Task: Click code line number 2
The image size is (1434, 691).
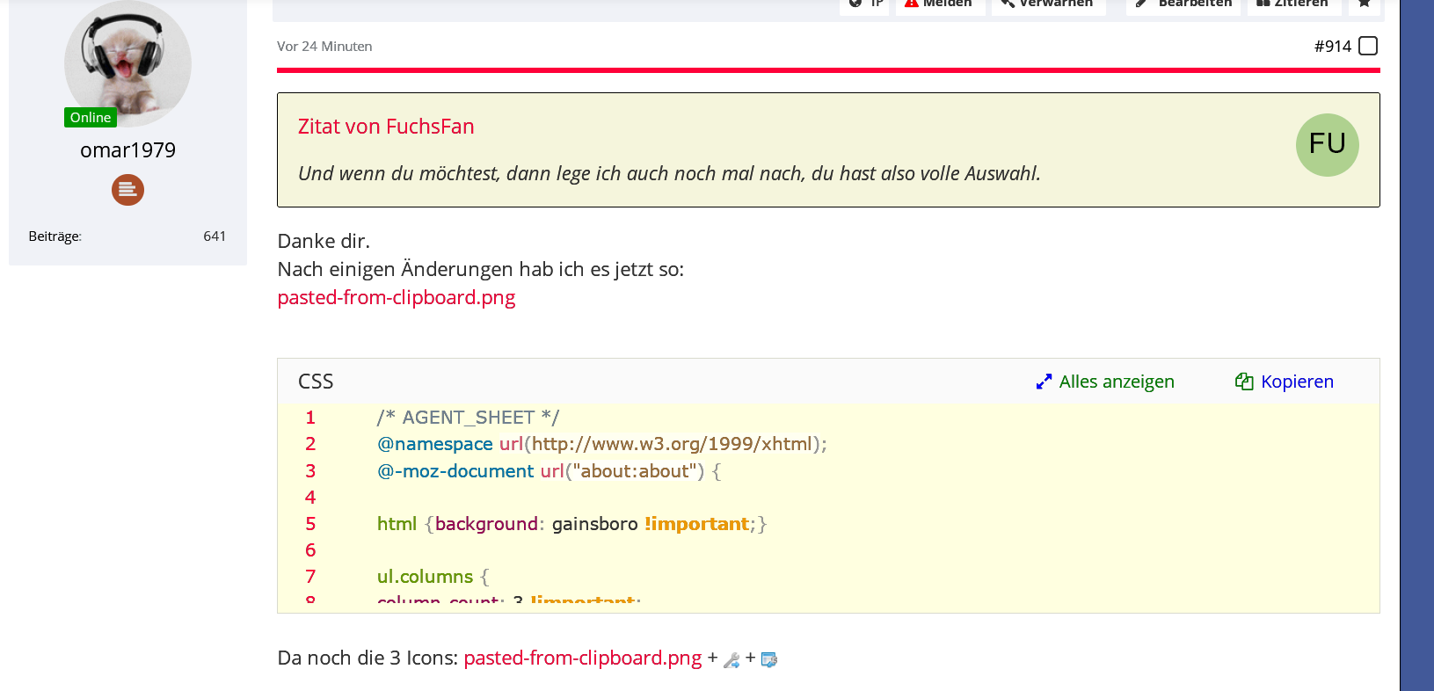Action: click(310, 444)
